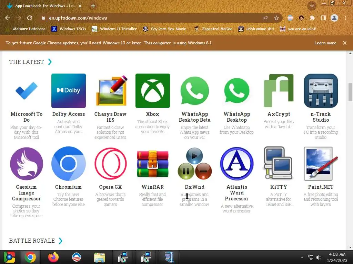Click the scrollbar down arrow
Image resolution: width=353 pixels, height=264 pixels.
350,247
